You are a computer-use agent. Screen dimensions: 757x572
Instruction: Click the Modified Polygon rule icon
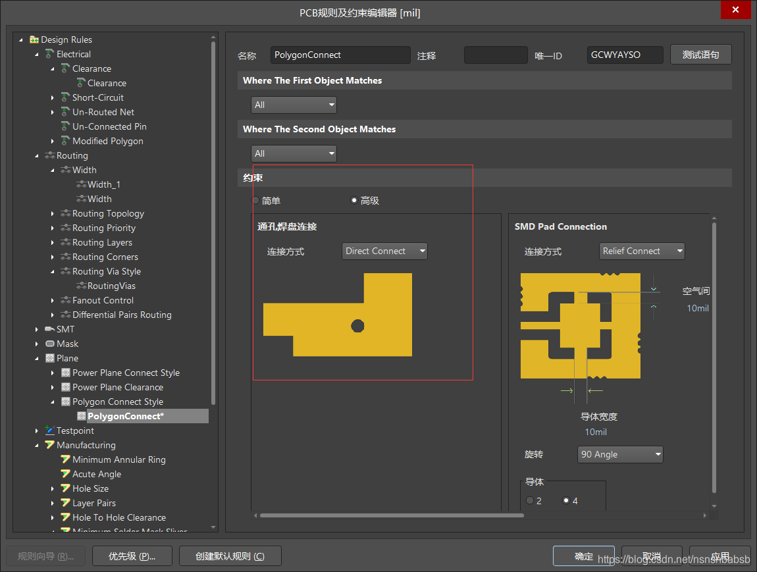[66, 141]
